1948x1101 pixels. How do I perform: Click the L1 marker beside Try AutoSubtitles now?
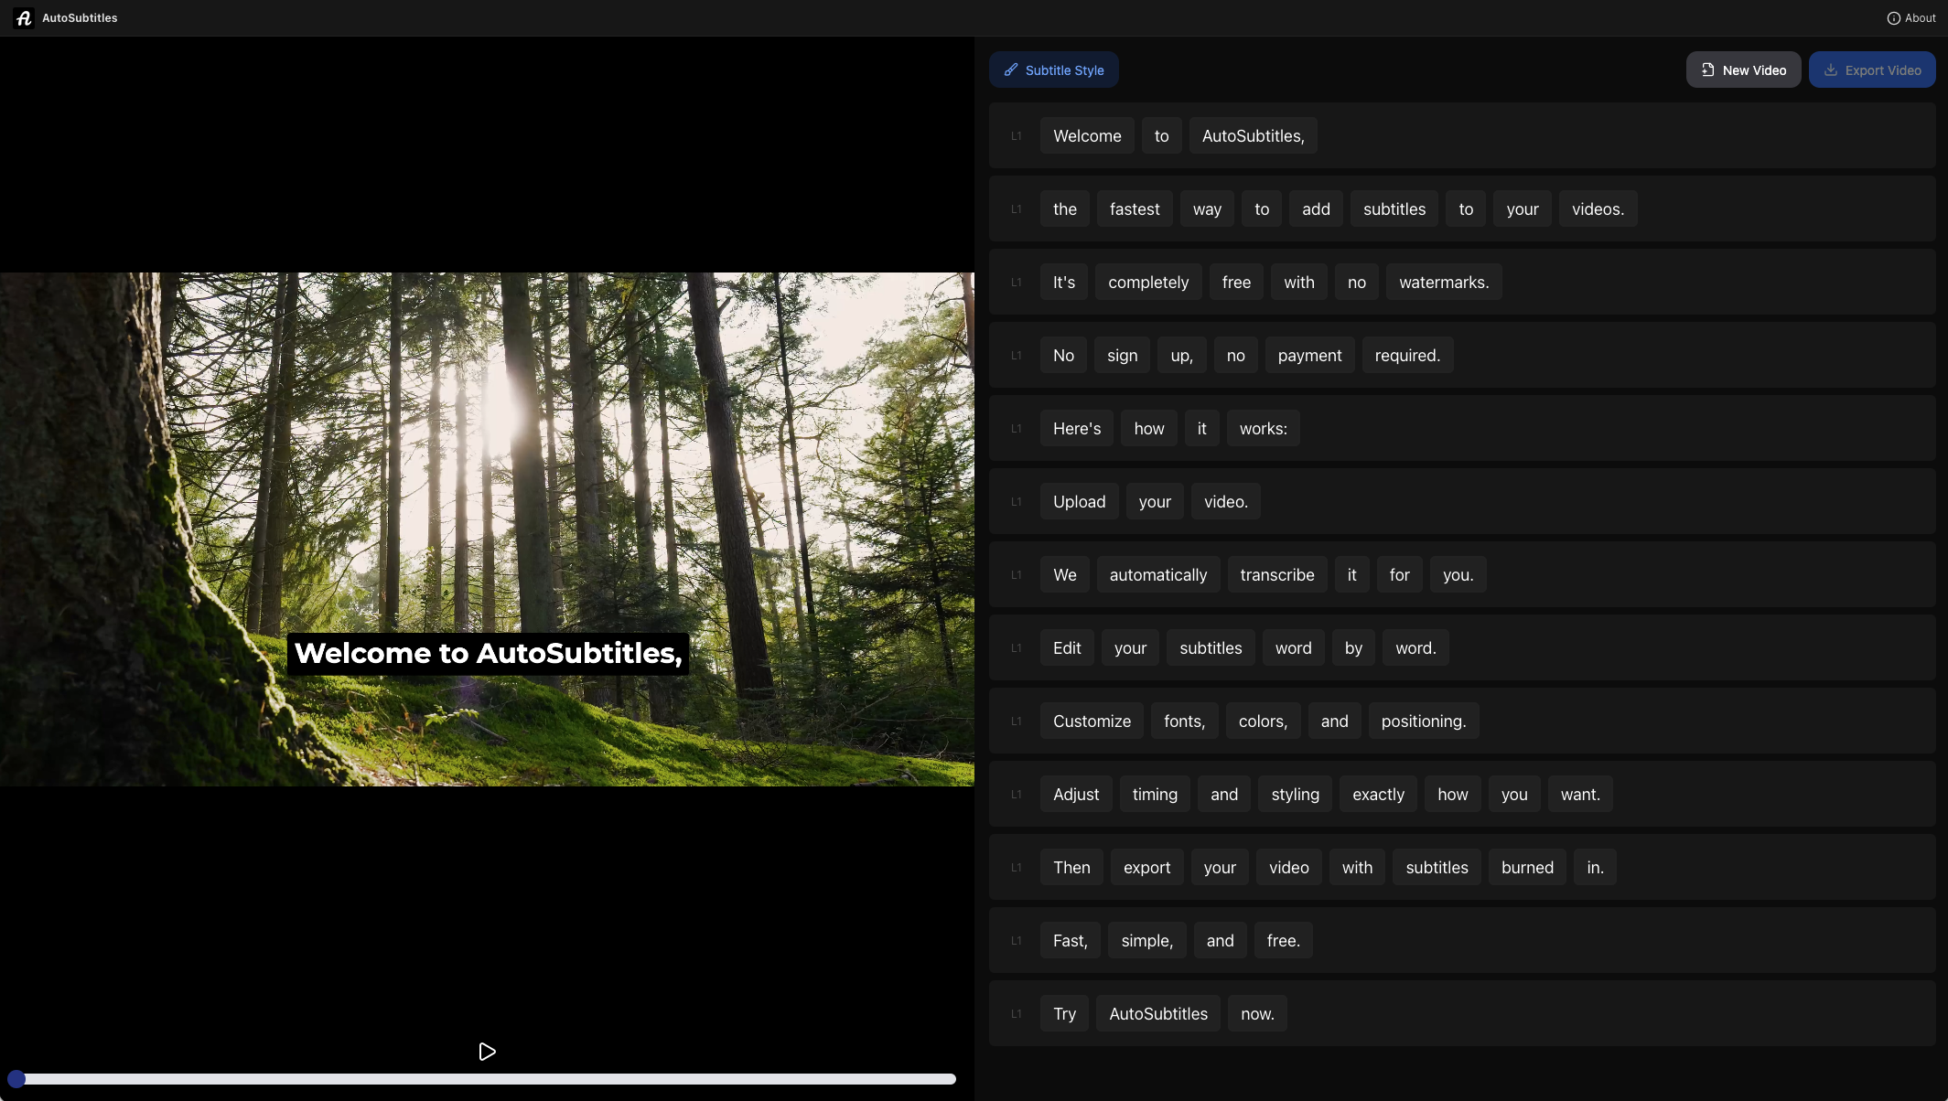click(1016, 1013)
